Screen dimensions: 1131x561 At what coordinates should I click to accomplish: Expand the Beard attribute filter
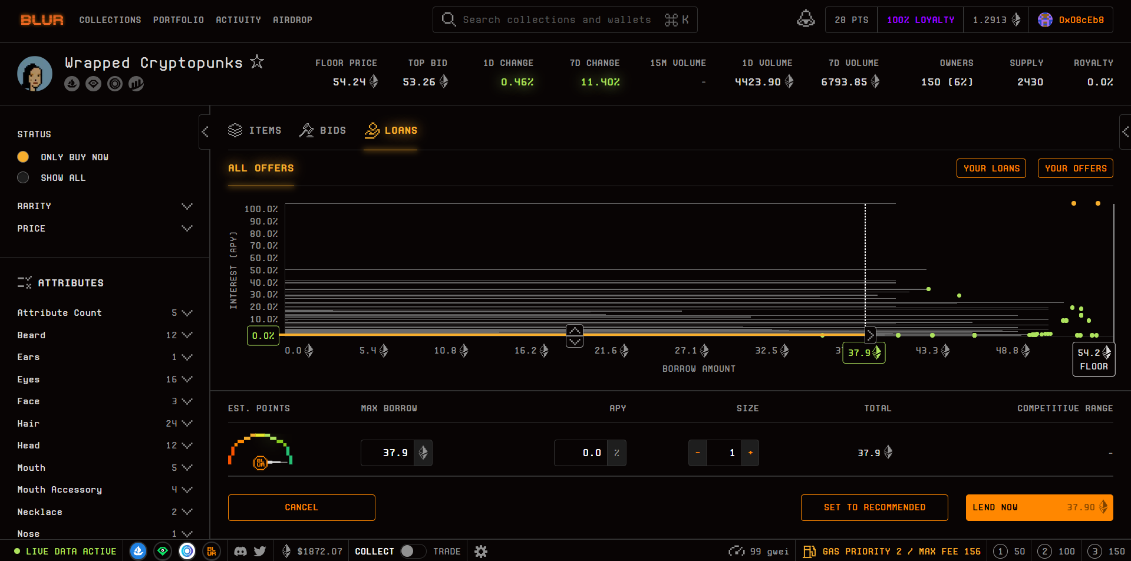(105, 335)
